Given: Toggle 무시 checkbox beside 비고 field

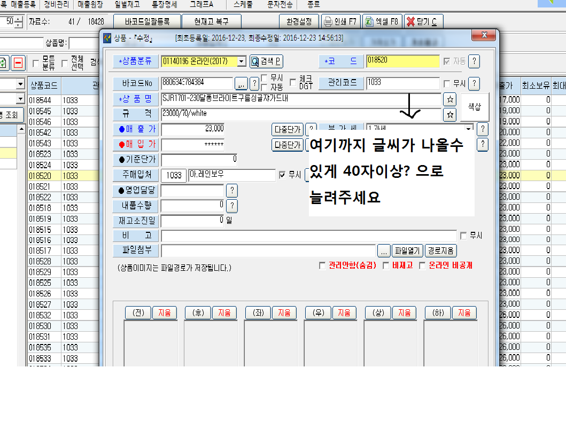Looking at the screenshot, I should pos(463,236).
